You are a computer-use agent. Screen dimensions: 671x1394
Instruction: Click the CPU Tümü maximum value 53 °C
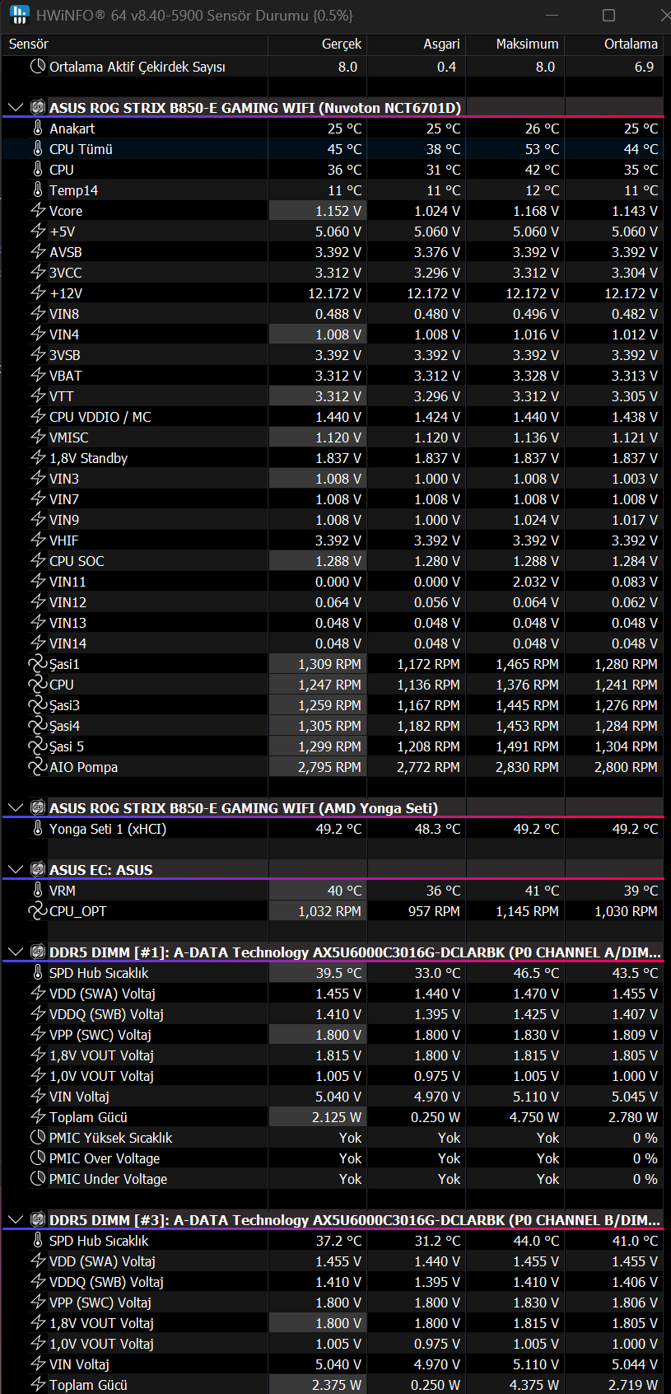pyautogui.click(x=542, y=148)
